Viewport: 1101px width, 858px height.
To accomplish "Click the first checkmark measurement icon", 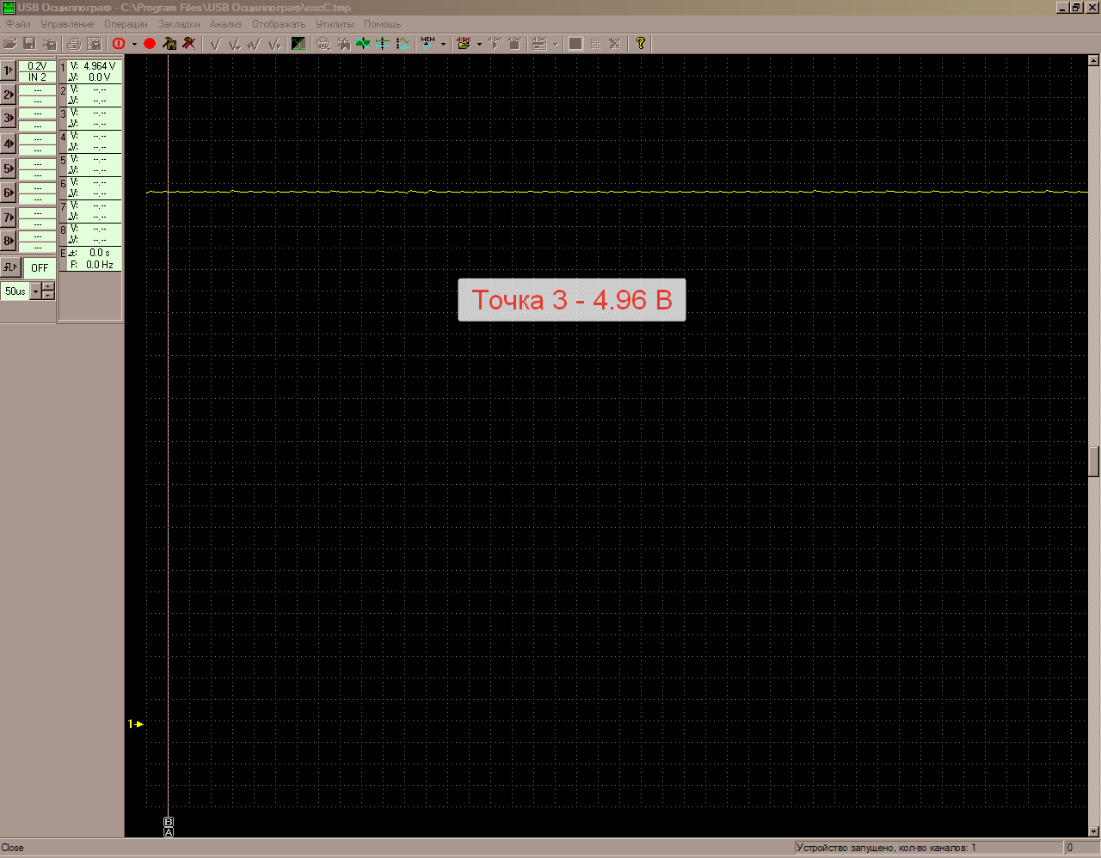I will click(216, 43).
